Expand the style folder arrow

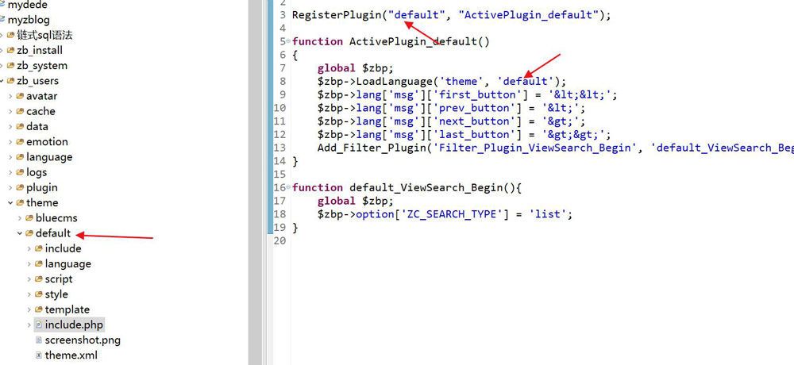point(29,294)
